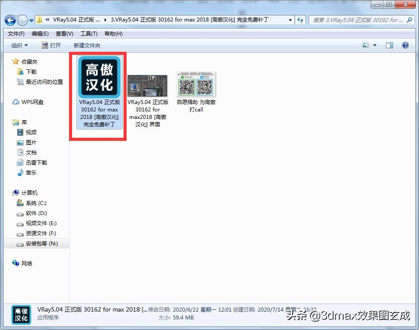
Task: Click 修改日期 value in details pane
Action: (201, 310)
